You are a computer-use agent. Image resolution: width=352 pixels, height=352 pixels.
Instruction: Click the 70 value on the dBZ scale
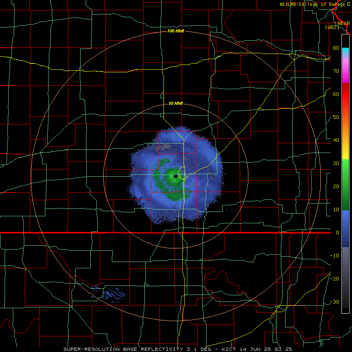[x=336, y=71]
